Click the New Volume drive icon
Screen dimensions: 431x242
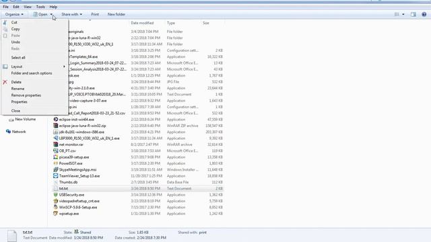[x=11, y=120]
